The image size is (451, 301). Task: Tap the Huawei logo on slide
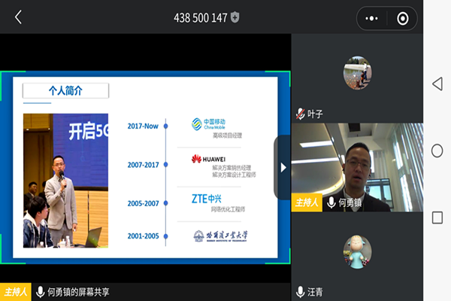tap(207, 159)
